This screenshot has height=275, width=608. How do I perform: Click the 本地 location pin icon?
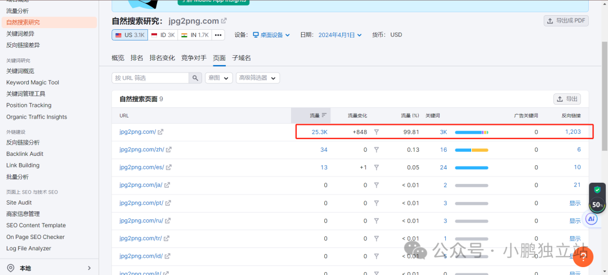pos(11,268)
